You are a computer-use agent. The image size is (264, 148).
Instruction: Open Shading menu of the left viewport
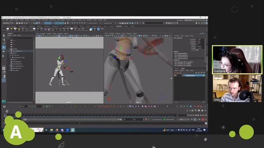43,34
